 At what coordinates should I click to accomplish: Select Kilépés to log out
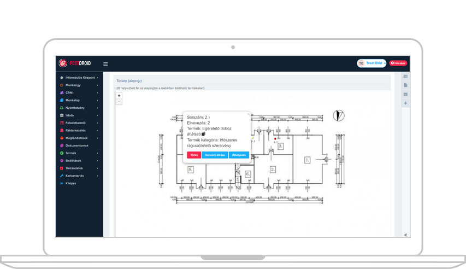click(x=70, y=183)
